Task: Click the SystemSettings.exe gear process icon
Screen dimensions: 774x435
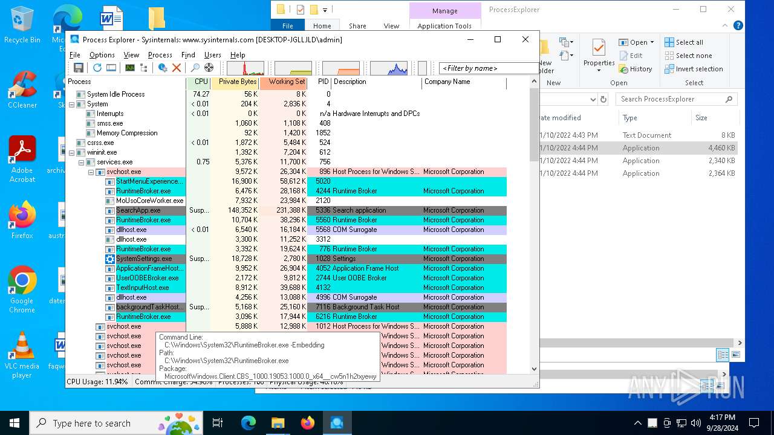Action: coord(109,259)
